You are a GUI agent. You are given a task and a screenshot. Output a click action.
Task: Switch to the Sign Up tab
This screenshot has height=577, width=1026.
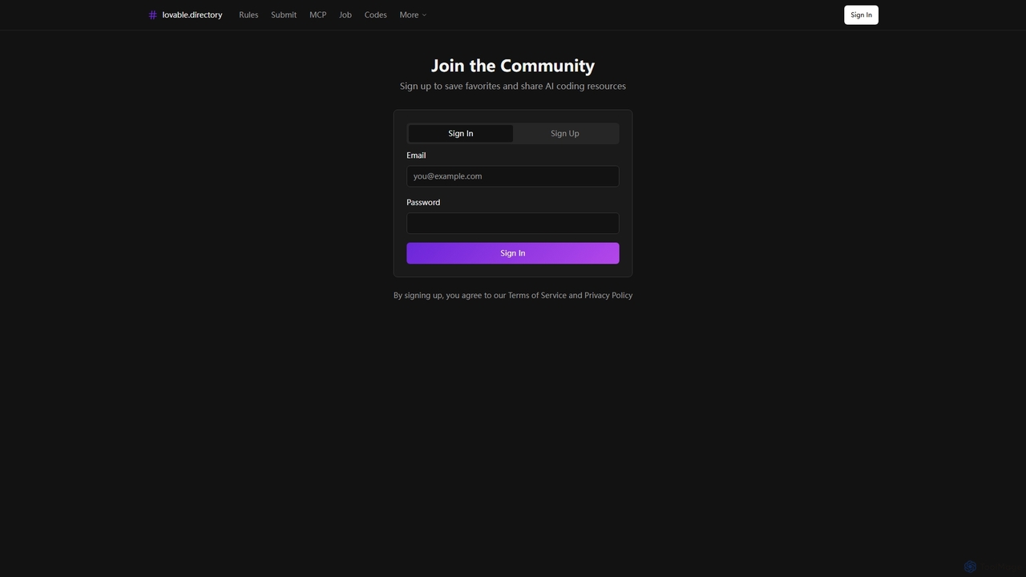click(x=565, y=133)
